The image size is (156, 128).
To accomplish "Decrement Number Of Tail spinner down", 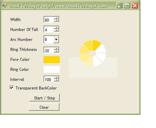I will point(56,30).
